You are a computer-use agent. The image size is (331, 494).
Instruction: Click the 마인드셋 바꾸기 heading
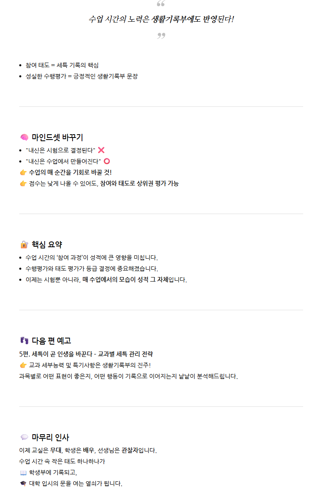pos(57,138)
